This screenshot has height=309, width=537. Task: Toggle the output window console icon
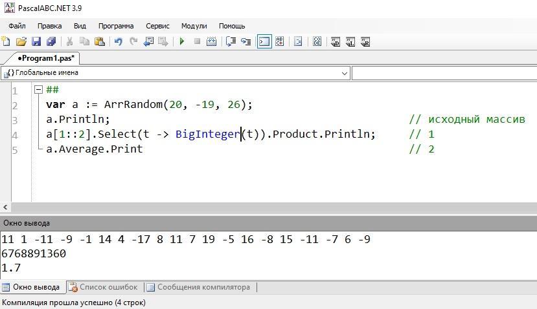pos(264,42)
